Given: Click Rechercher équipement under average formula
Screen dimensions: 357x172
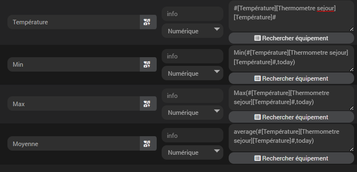Looking at the screenshot, I should (291, 158).
